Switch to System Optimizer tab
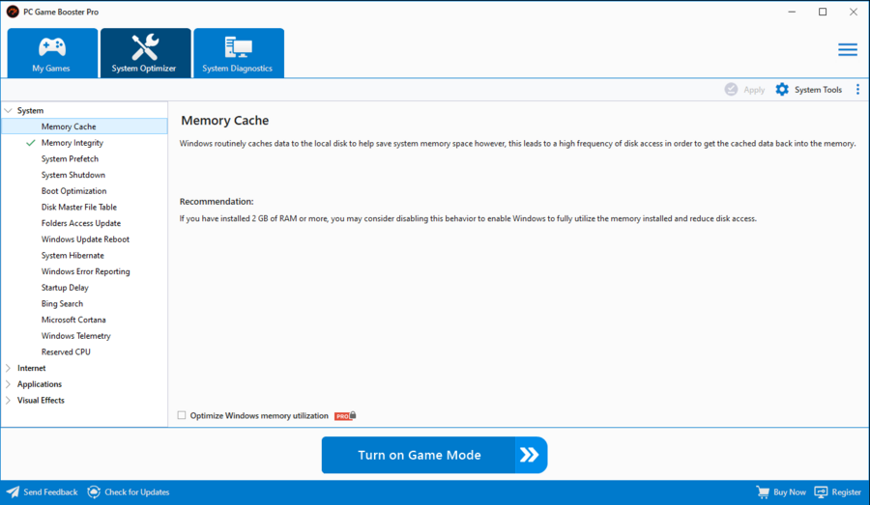Screen dimensions: 870x505 145,53
